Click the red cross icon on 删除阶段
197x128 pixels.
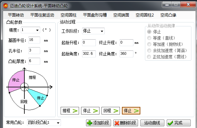coord(117,123)
